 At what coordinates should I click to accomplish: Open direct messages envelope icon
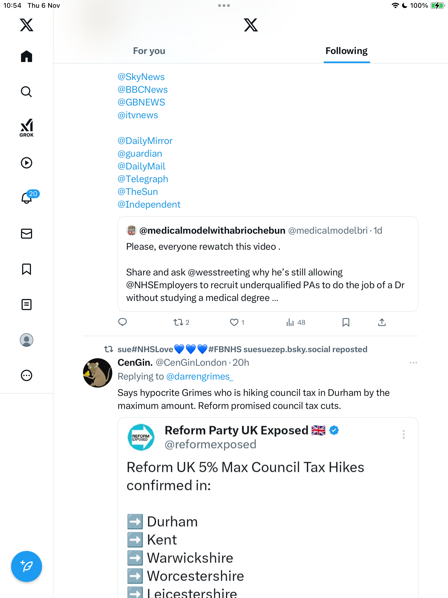click(x=27, y=234)
